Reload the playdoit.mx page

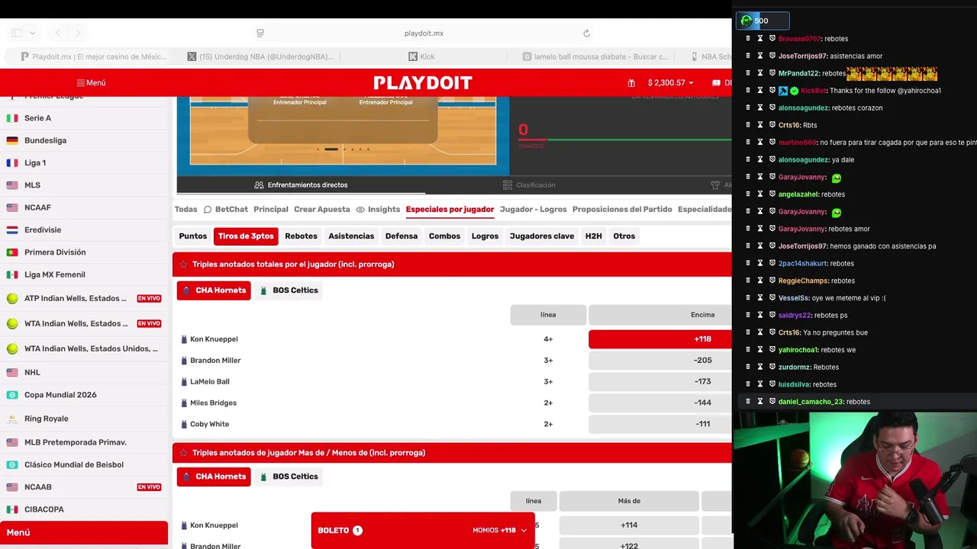(x=586, y=34)
